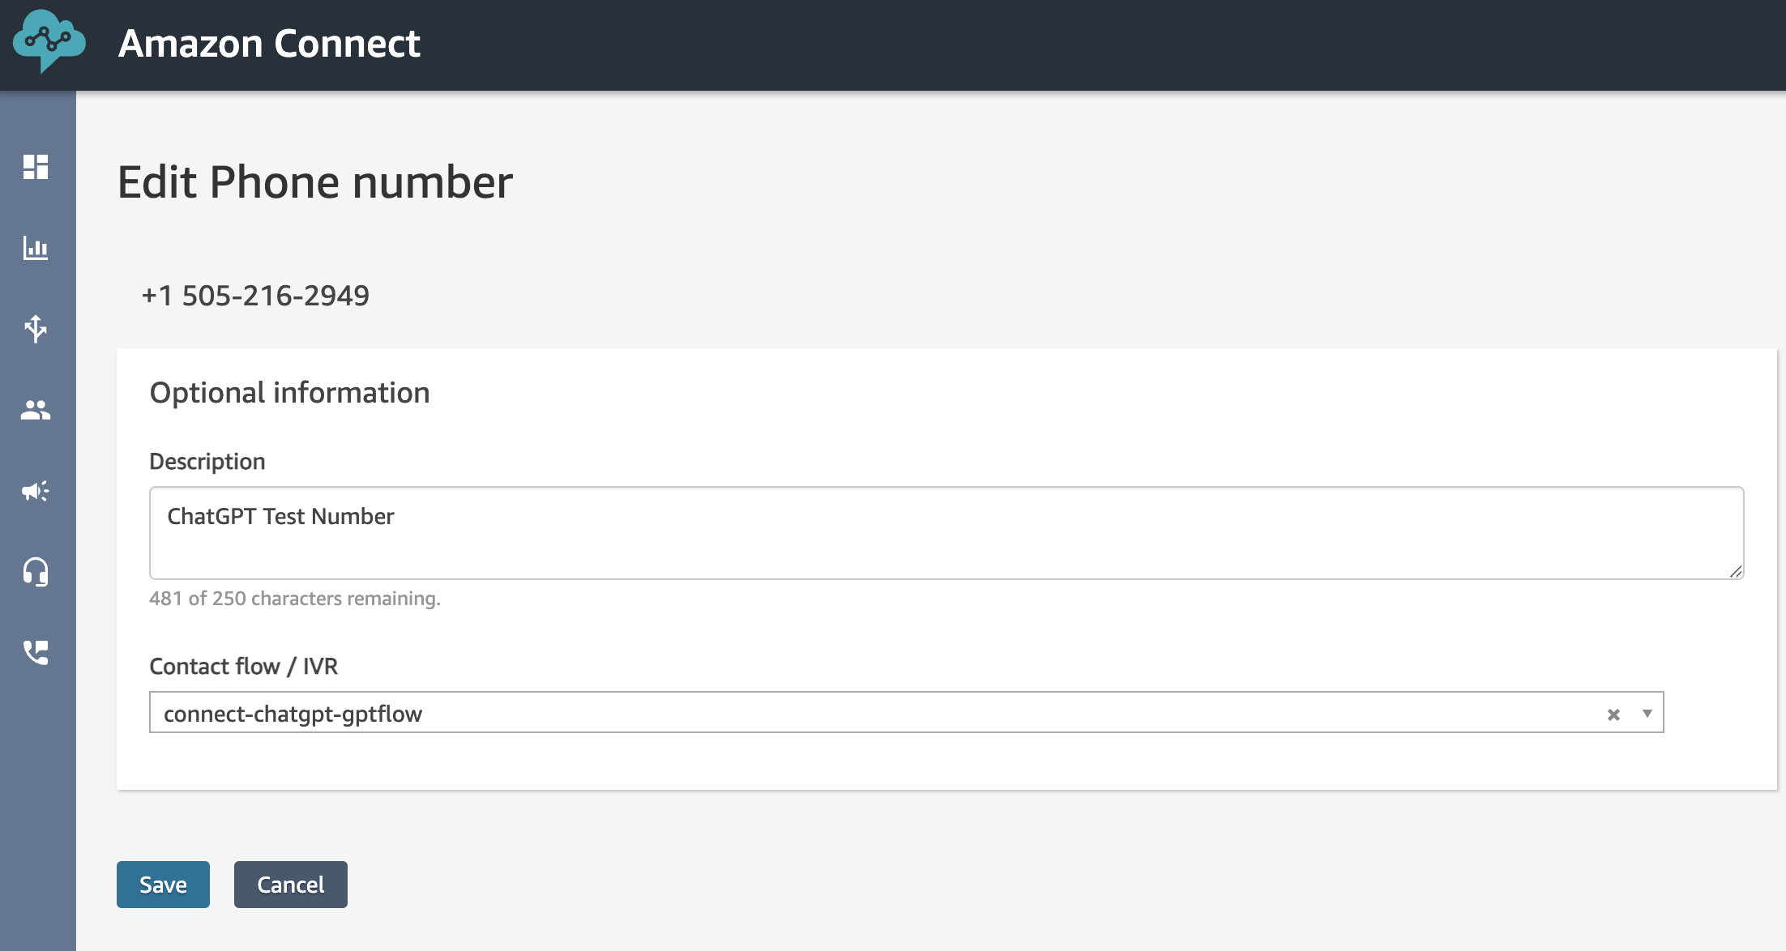
Task: Click Cancel to discard edits
Action: coord(291,885)
